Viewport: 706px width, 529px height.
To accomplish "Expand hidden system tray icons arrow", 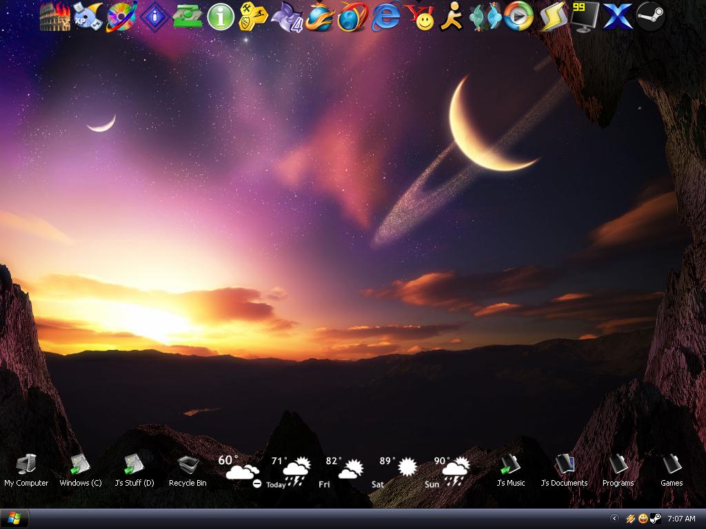I will (x=614, y=519).
